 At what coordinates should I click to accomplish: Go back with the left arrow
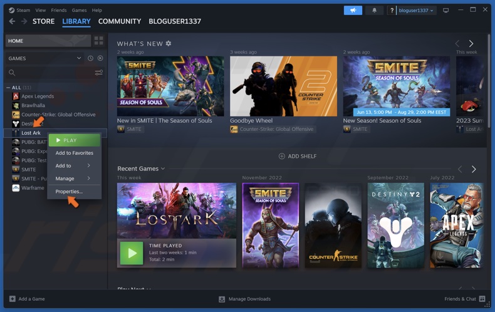[12, 21]
